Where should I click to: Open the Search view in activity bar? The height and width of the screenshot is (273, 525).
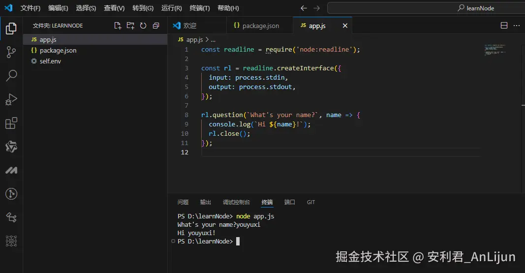coord(11,76)
